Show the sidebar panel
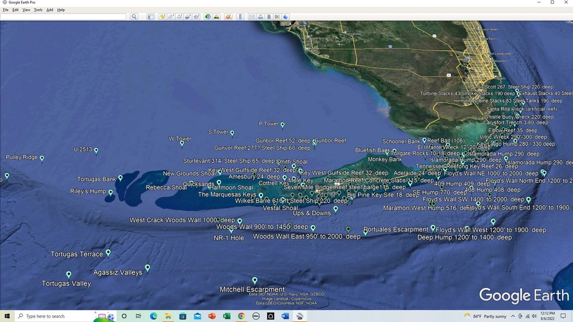Screen dimensions: 573x322 tap(150, 16)
